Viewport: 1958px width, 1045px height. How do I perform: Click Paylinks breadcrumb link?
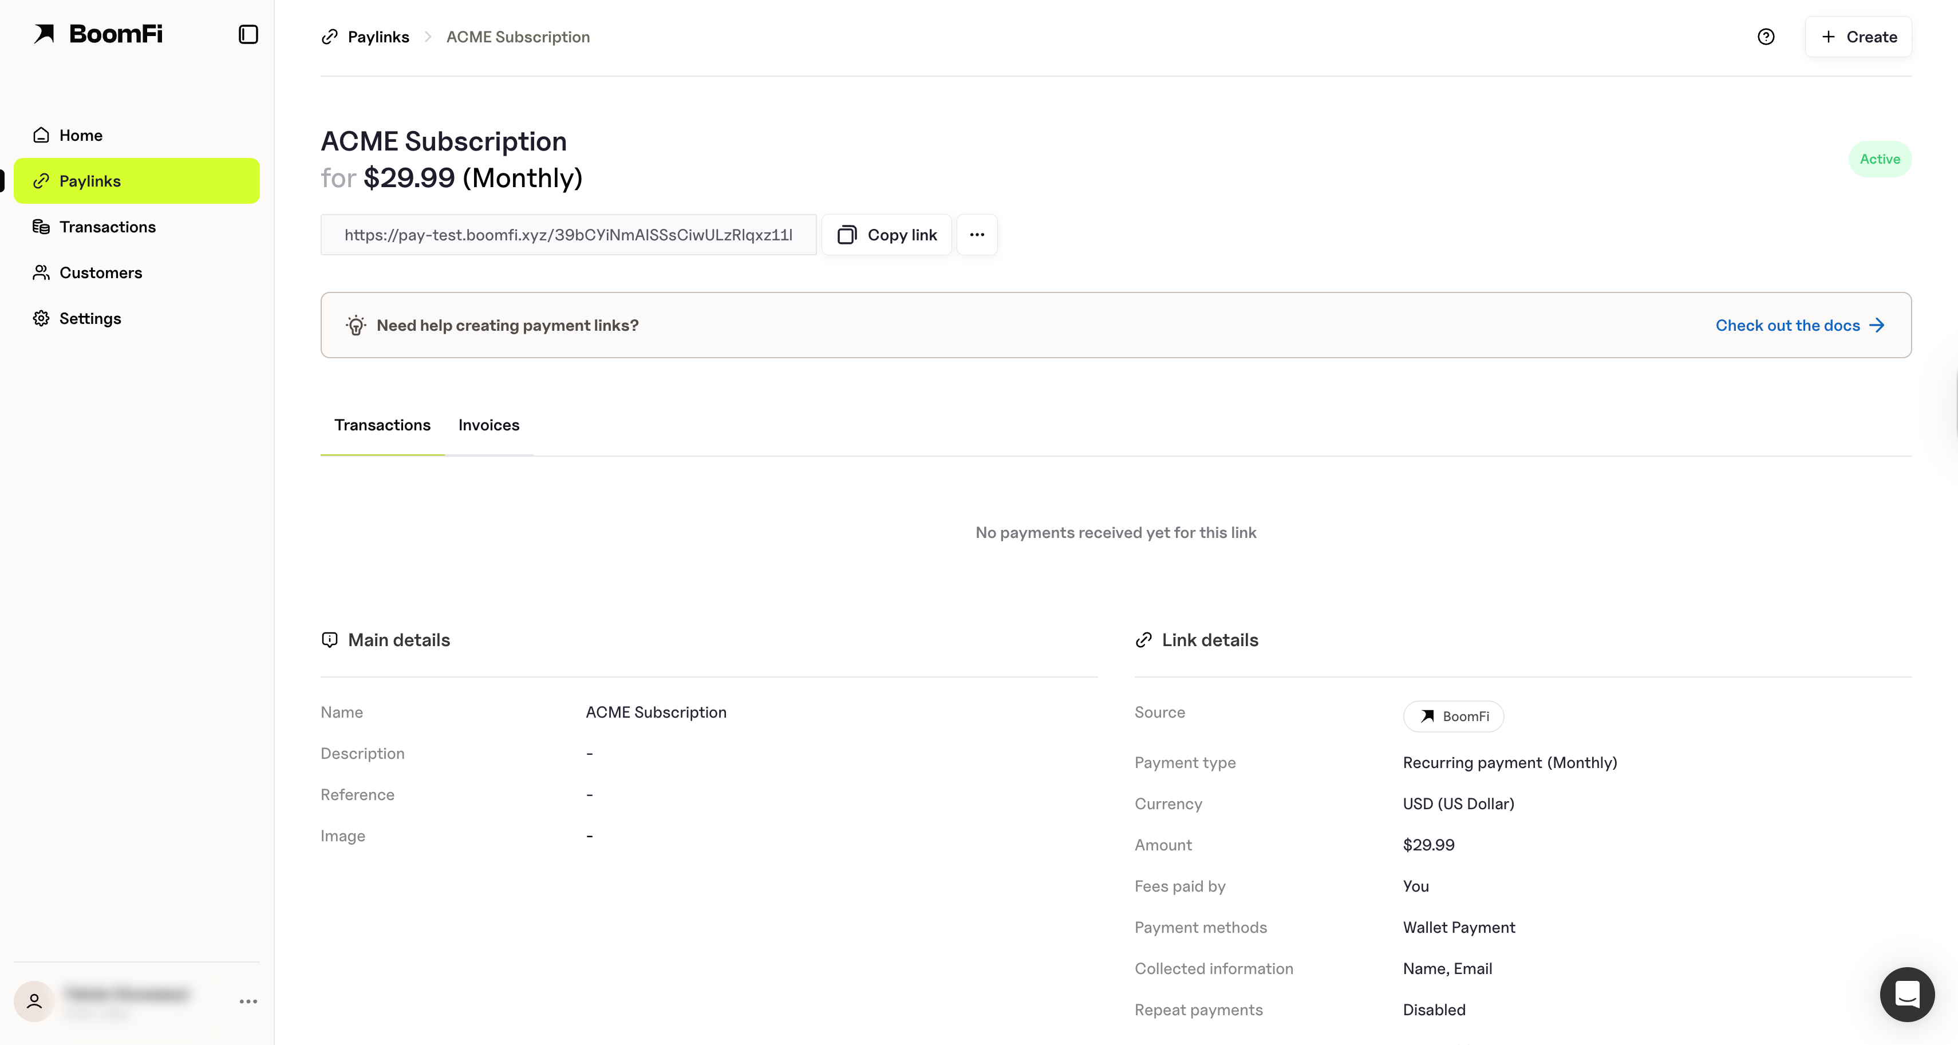point(378,37)
